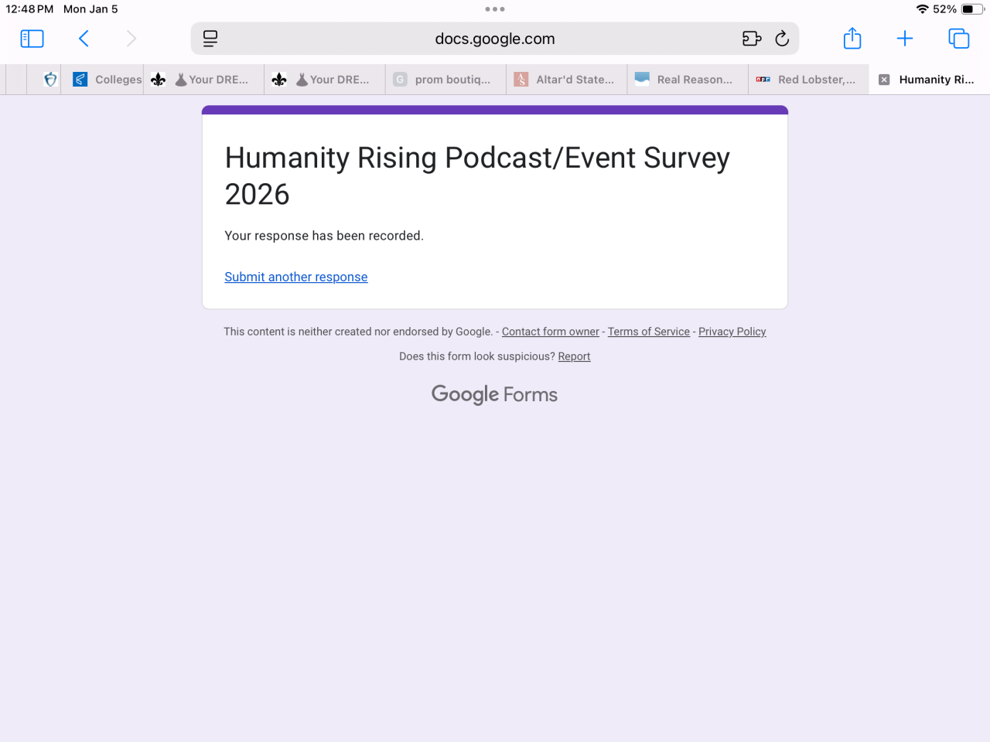The width and height of the screenshot is (990, 742).
Task: Report this form as suspicious
Action: [574, 356]
